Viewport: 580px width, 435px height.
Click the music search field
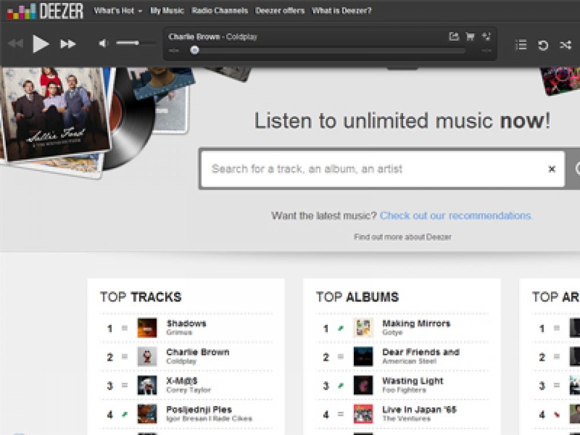pos(382,169)
